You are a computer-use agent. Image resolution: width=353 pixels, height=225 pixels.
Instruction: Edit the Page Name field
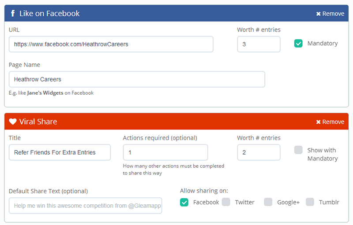pos(137,79)
